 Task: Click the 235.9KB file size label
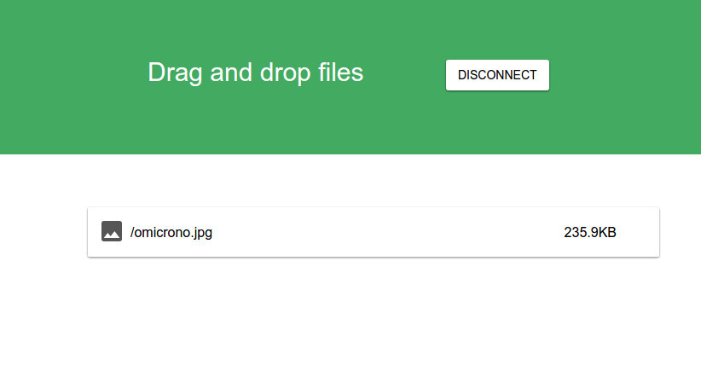[x=589, y=232]
